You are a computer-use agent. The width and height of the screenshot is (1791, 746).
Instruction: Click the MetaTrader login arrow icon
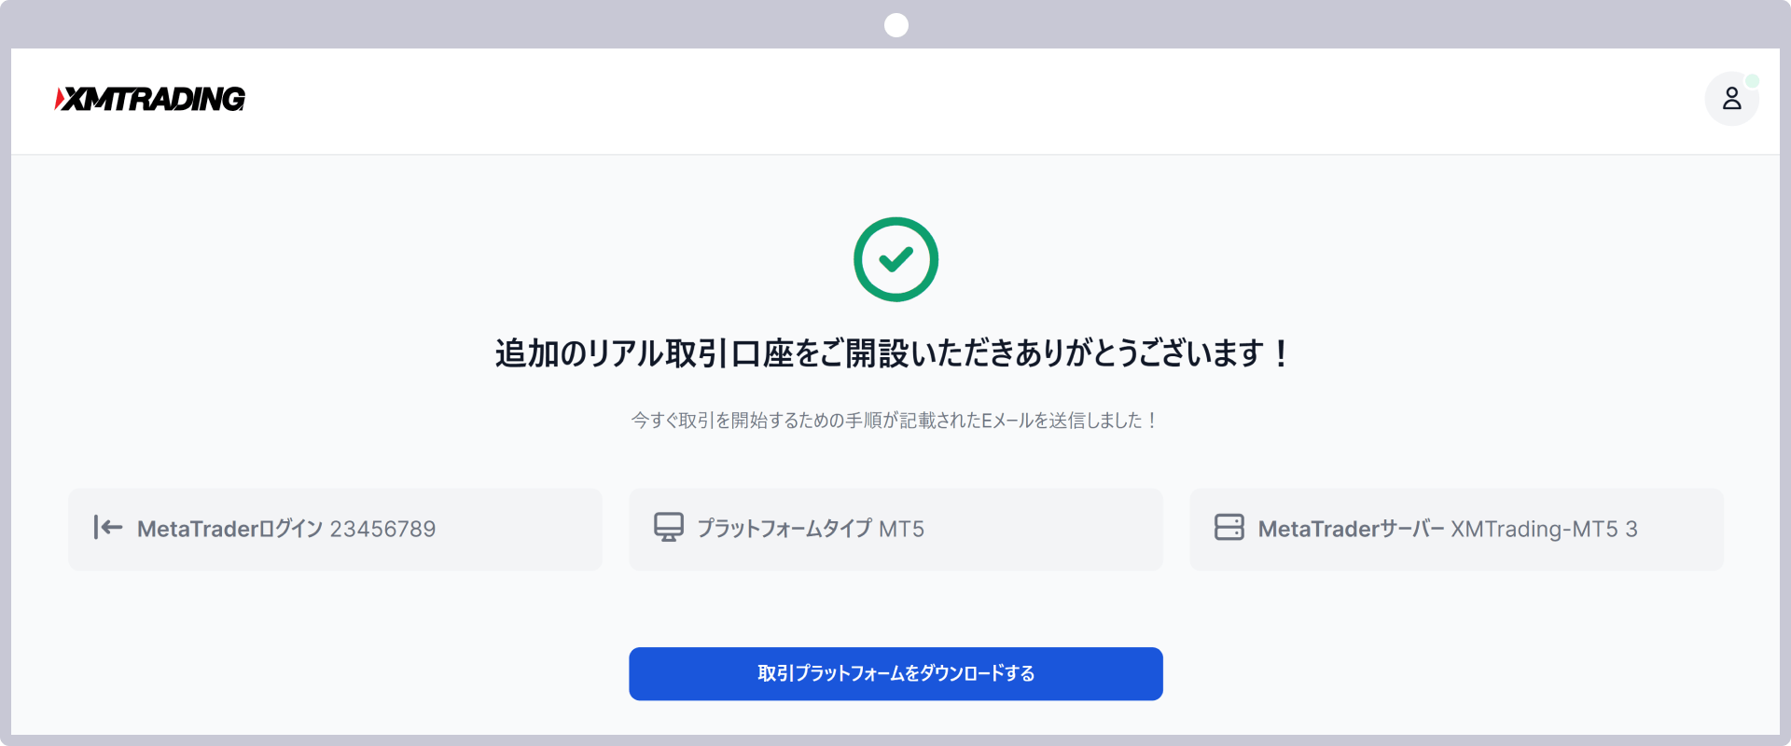coord(107,529)
